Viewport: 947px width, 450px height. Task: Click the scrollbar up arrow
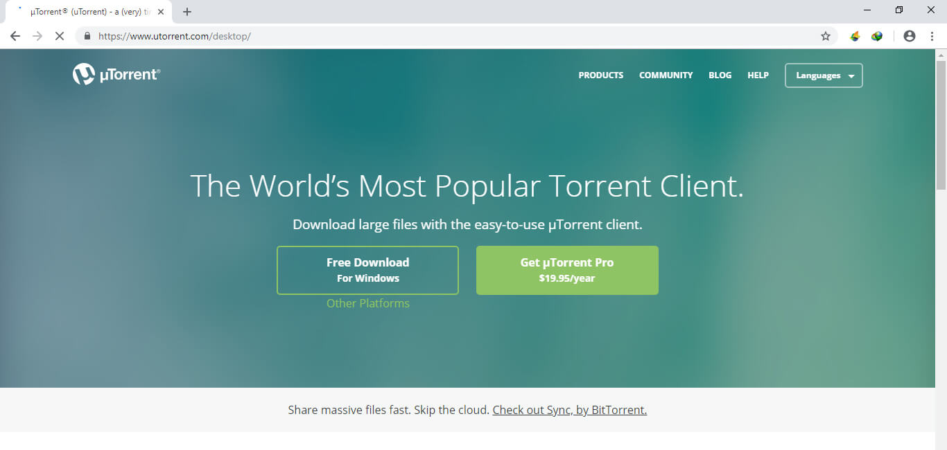click(941, 54)
